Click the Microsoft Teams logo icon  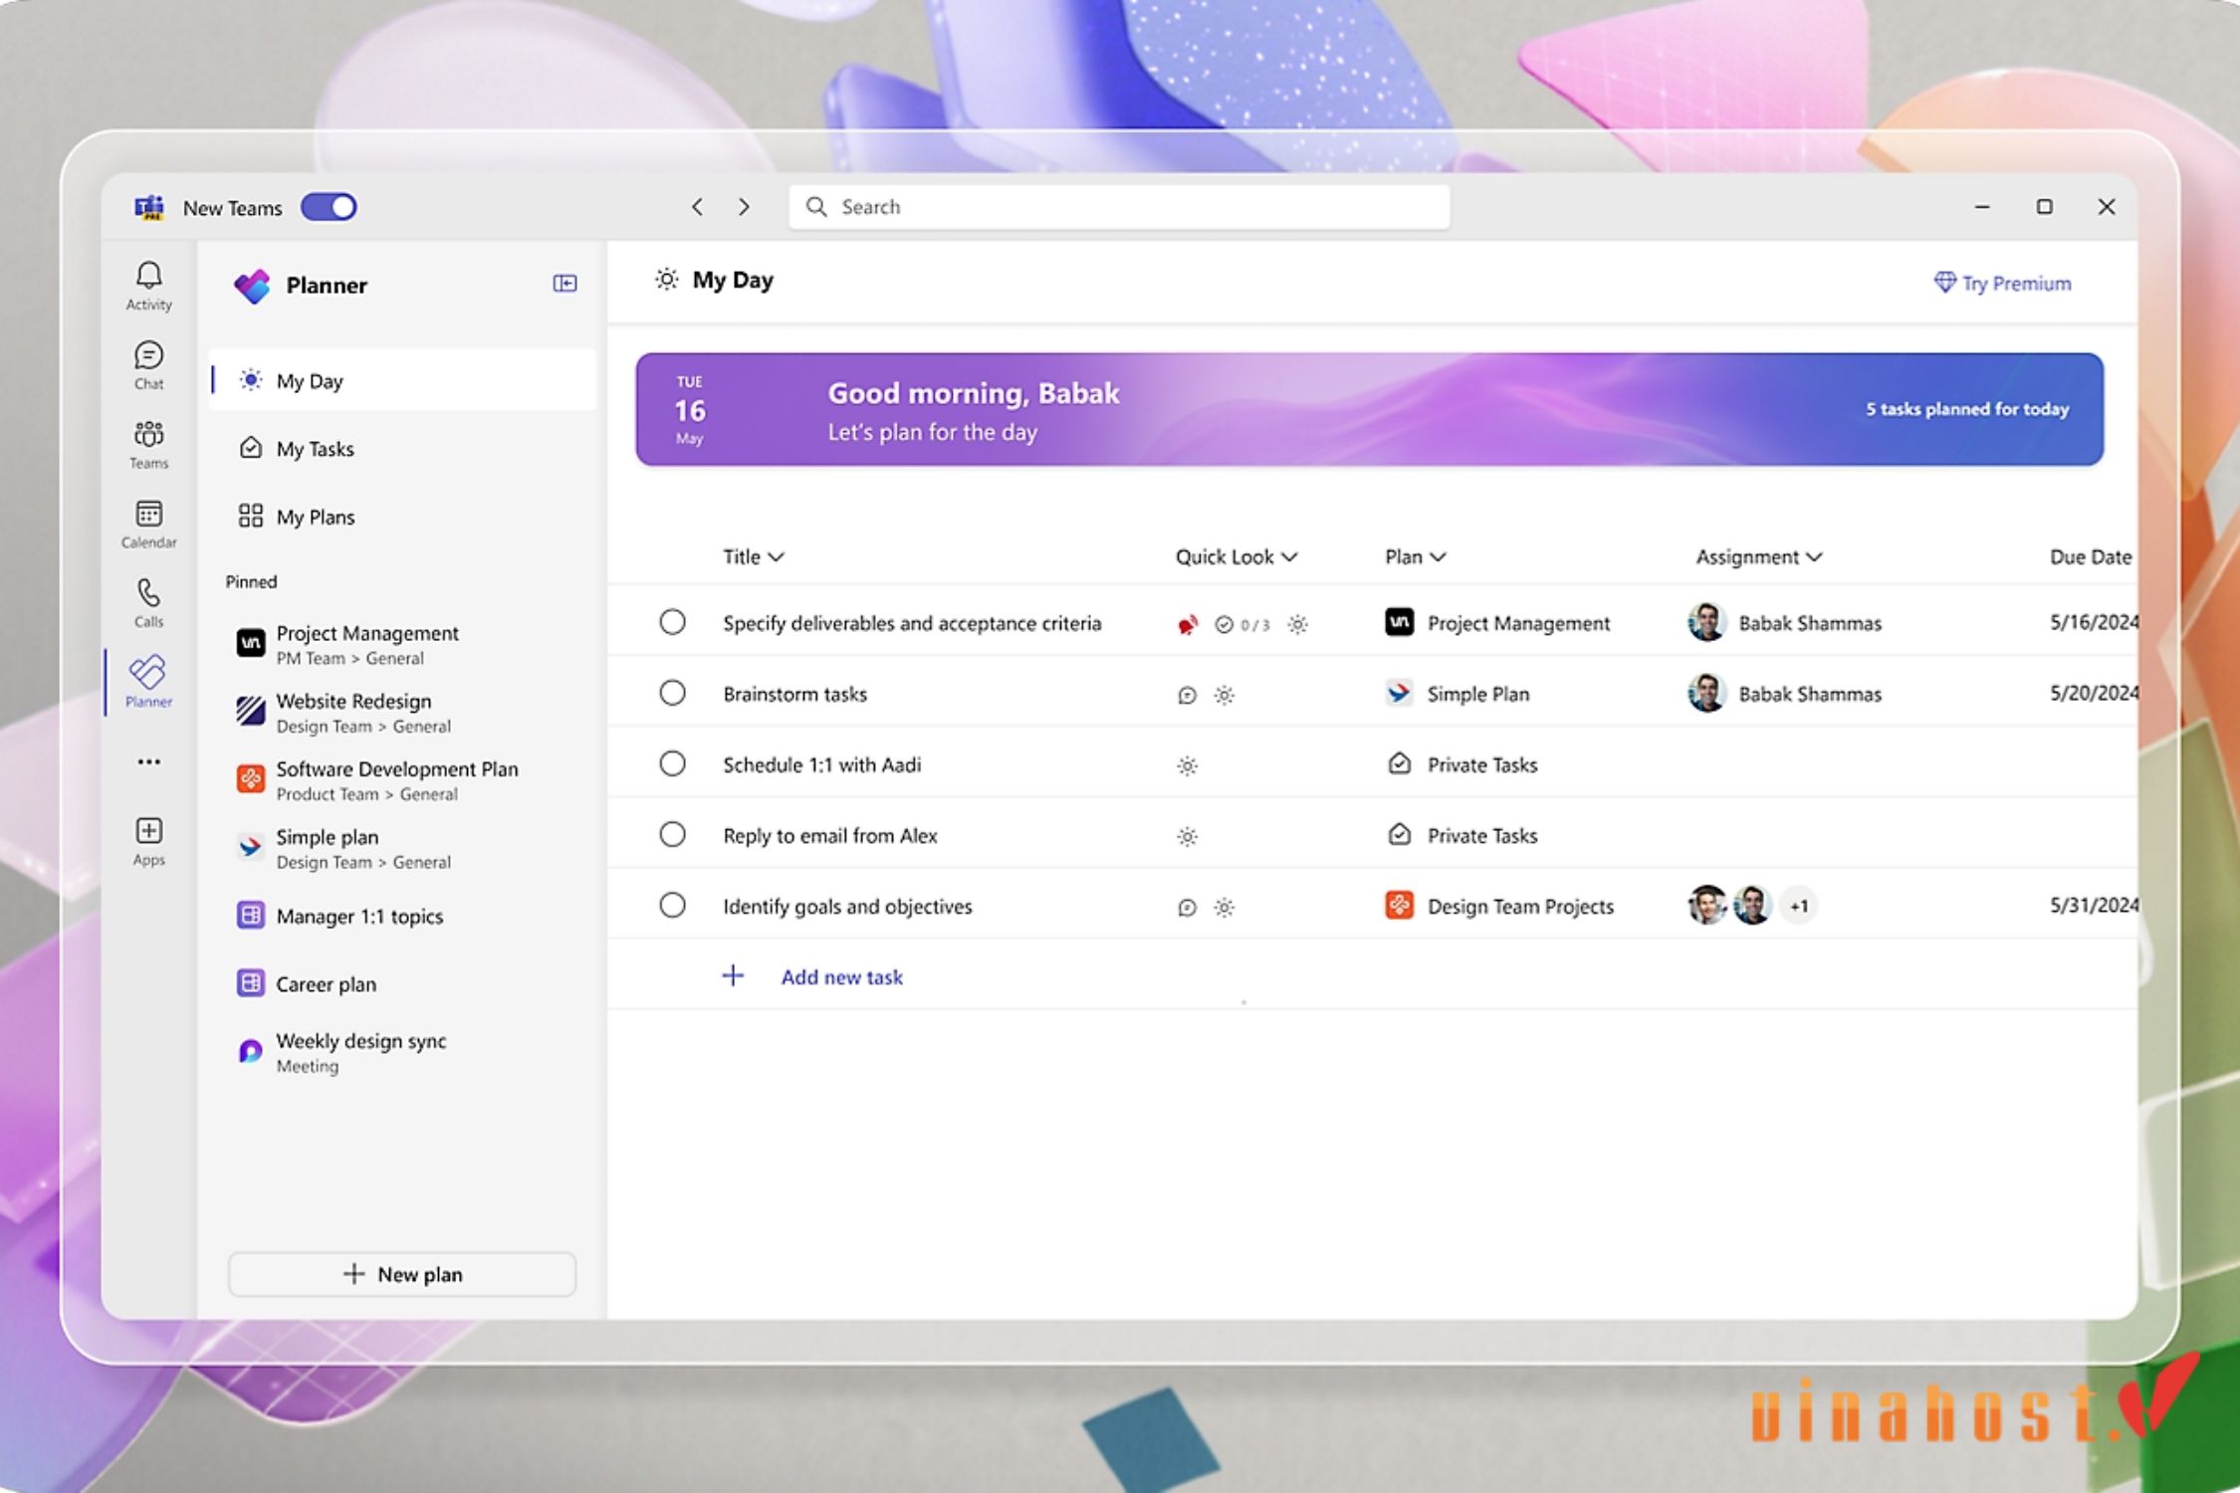coord(149,207)
